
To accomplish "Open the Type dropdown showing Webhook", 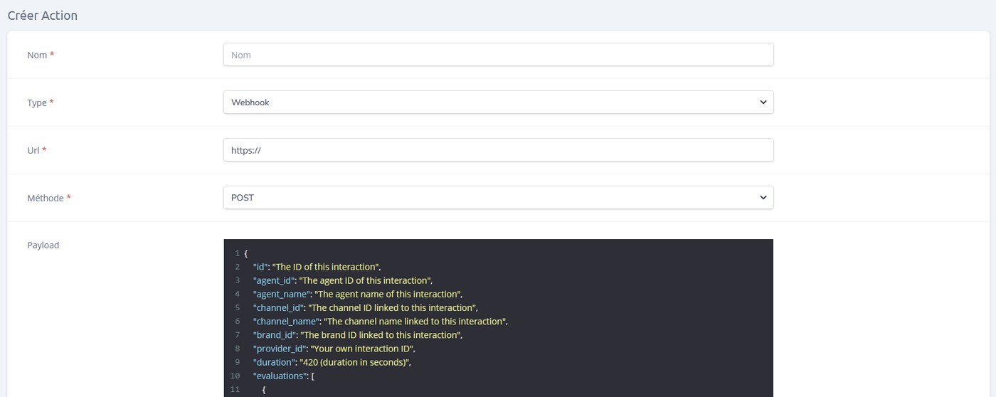I will click(x=498, y=102).
